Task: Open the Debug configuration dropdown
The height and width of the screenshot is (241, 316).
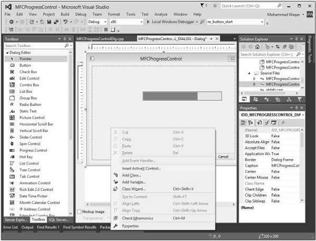Action: pos(97,22)
